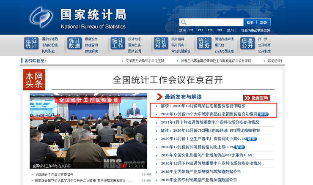Open 2020年12月份70个大中城市商品住宅销售价格变动情况

point(209,114)
